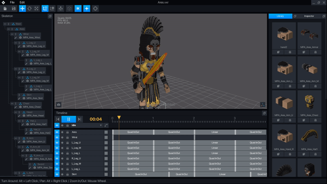Delete the MPA_Ares_Chest library item
The image size is (327, 184).
tap(315, 120)
